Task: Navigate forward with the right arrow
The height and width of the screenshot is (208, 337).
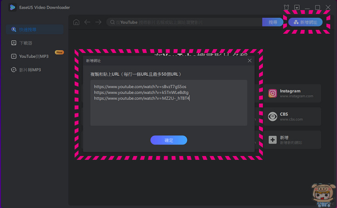Action: pyautogui.click(x=98, y=22)
